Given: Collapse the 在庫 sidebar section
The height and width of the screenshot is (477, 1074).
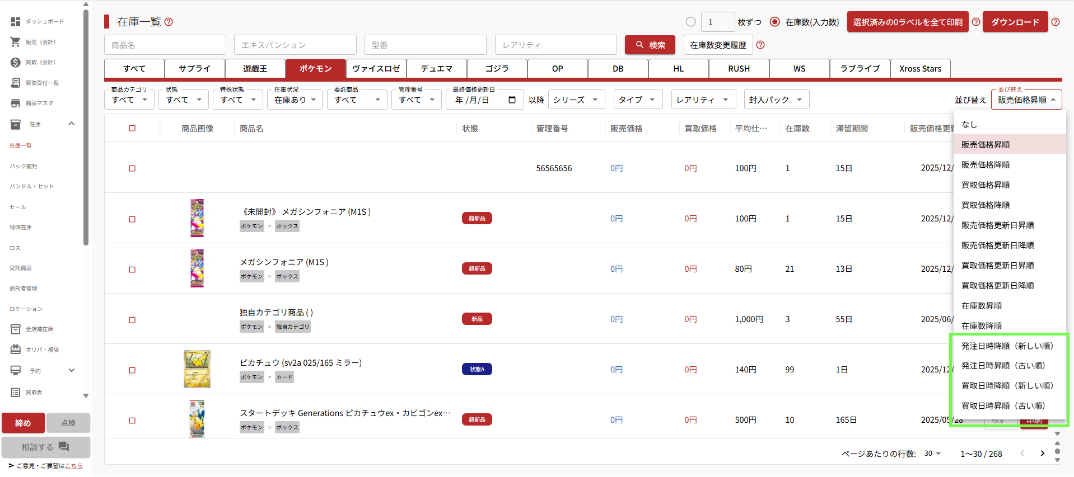Looking at the screenshot, I should 71,124.
